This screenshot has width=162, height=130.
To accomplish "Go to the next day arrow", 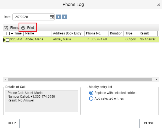I will [x=65, y=17].
